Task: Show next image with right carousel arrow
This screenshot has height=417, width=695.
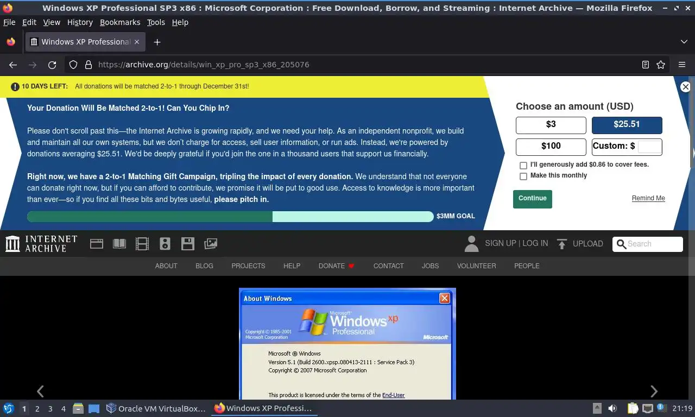Action: click(x=654, y=391)
